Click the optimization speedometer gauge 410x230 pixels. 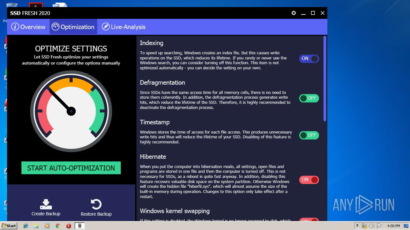[x=71, y=111]
